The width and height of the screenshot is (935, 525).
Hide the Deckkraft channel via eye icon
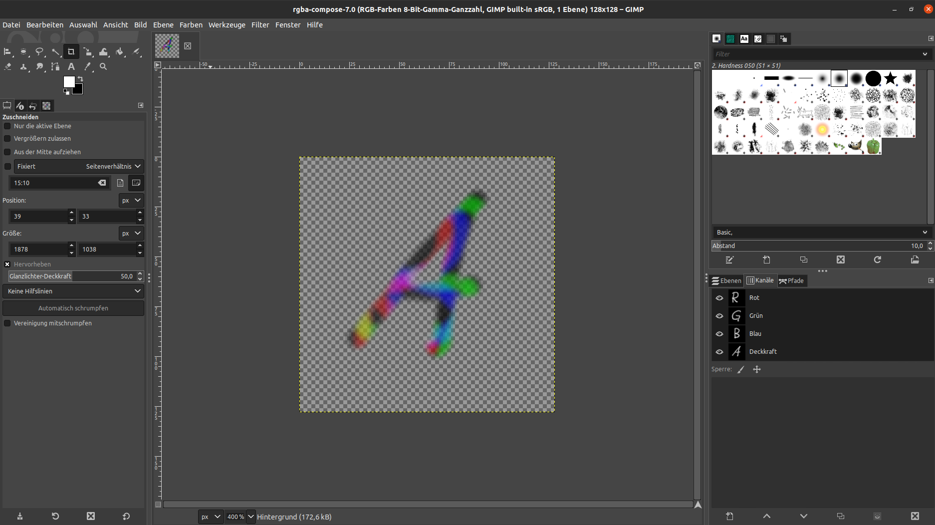tap(719, 352)
